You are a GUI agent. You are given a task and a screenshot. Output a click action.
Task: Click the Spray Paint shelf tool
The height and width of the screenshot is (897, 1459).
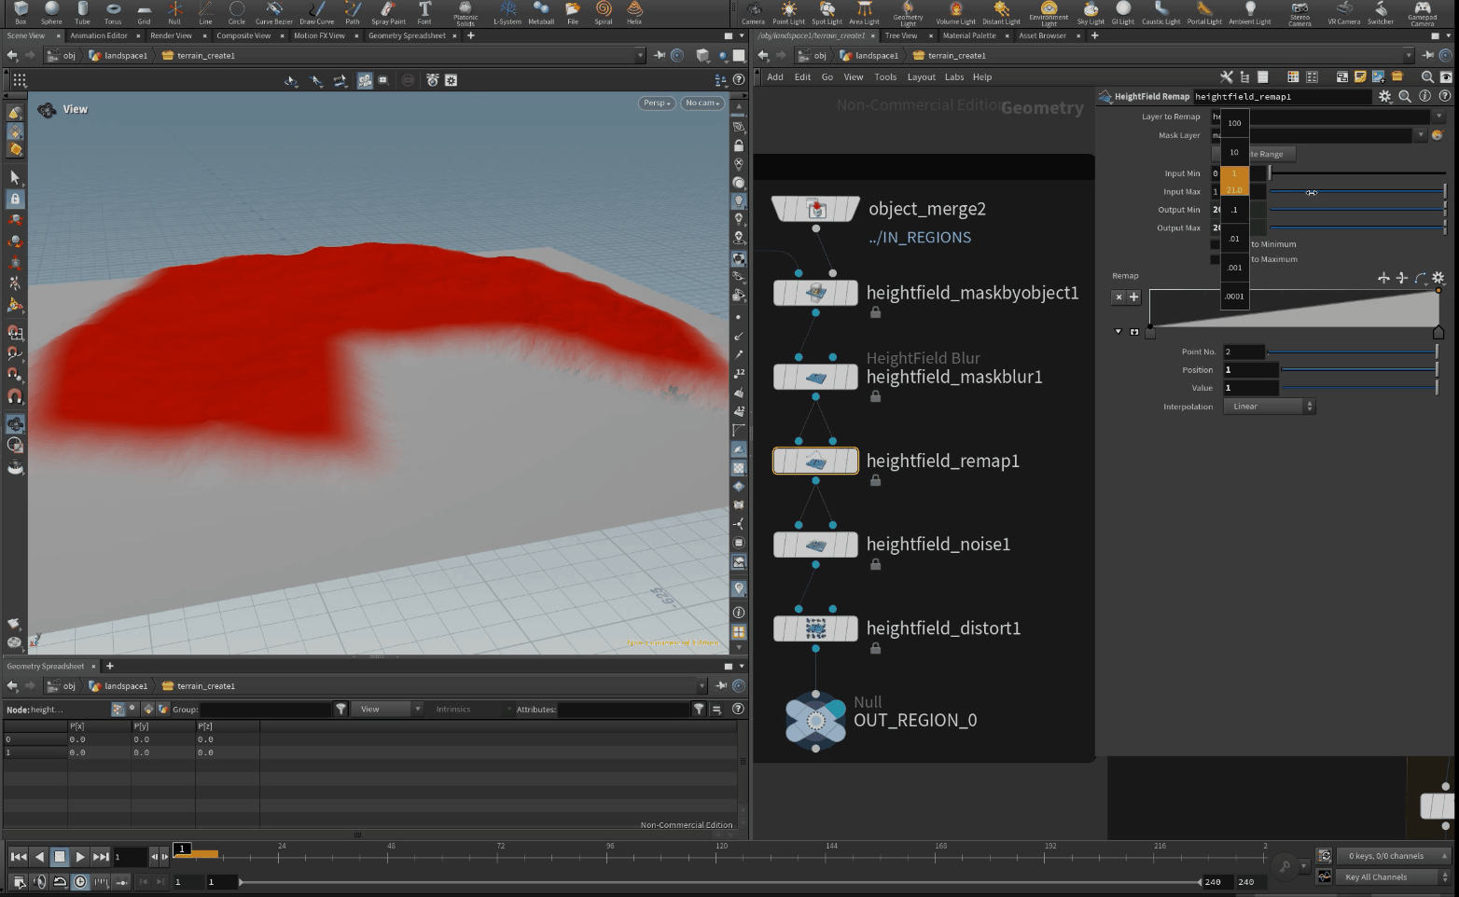click(388, 11)
